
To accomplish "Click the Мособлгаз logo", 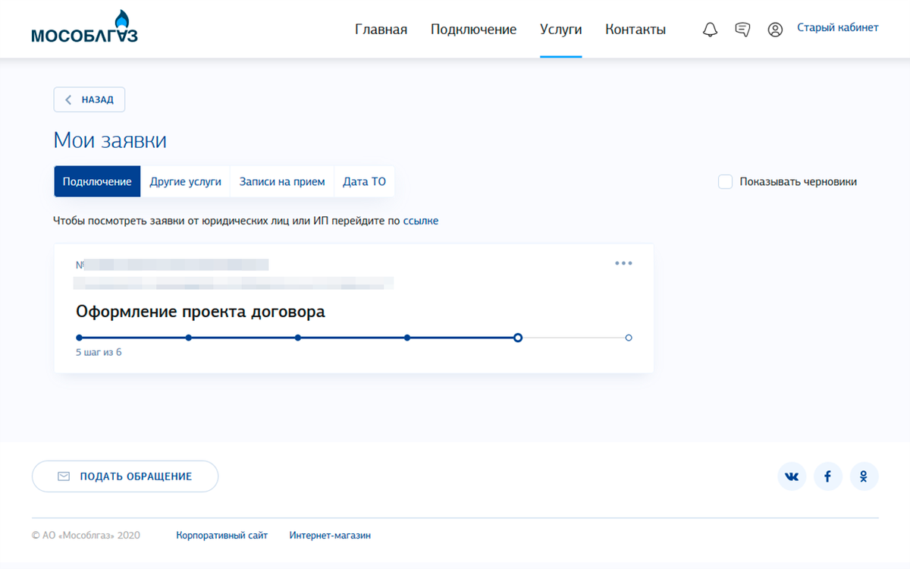I will point(85,27).
